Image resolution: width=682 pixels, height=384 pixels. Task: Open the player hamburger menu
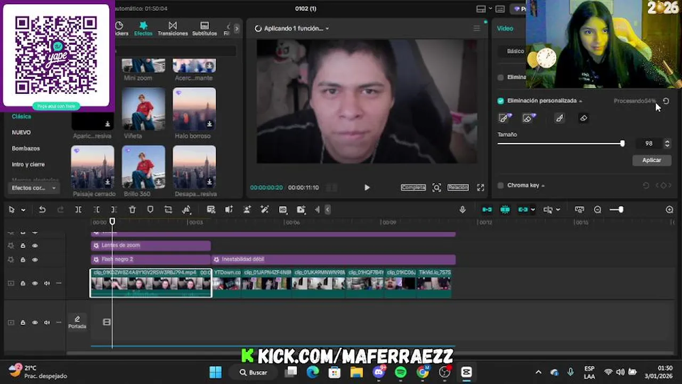pos(477,28)
